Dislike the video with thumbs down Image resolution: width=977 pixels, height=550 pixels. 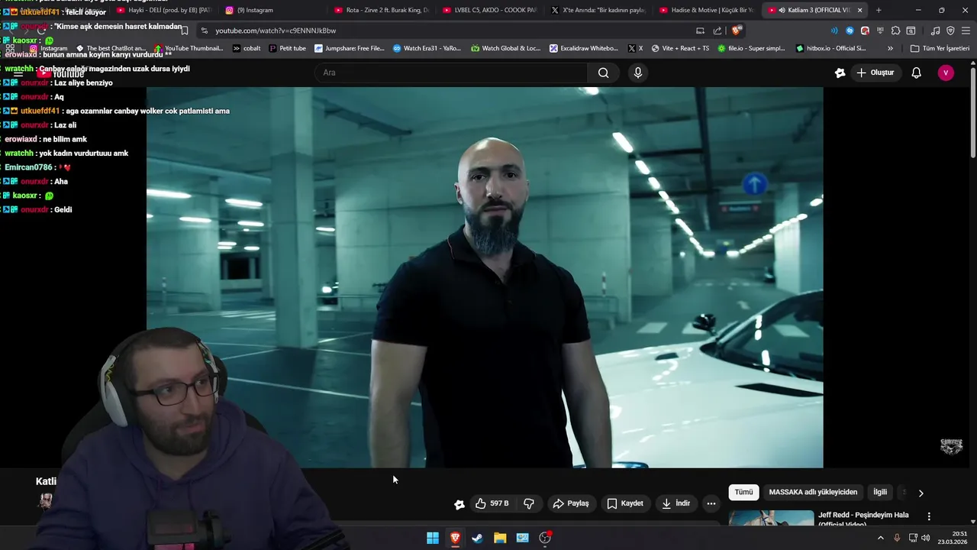(529, 503)
